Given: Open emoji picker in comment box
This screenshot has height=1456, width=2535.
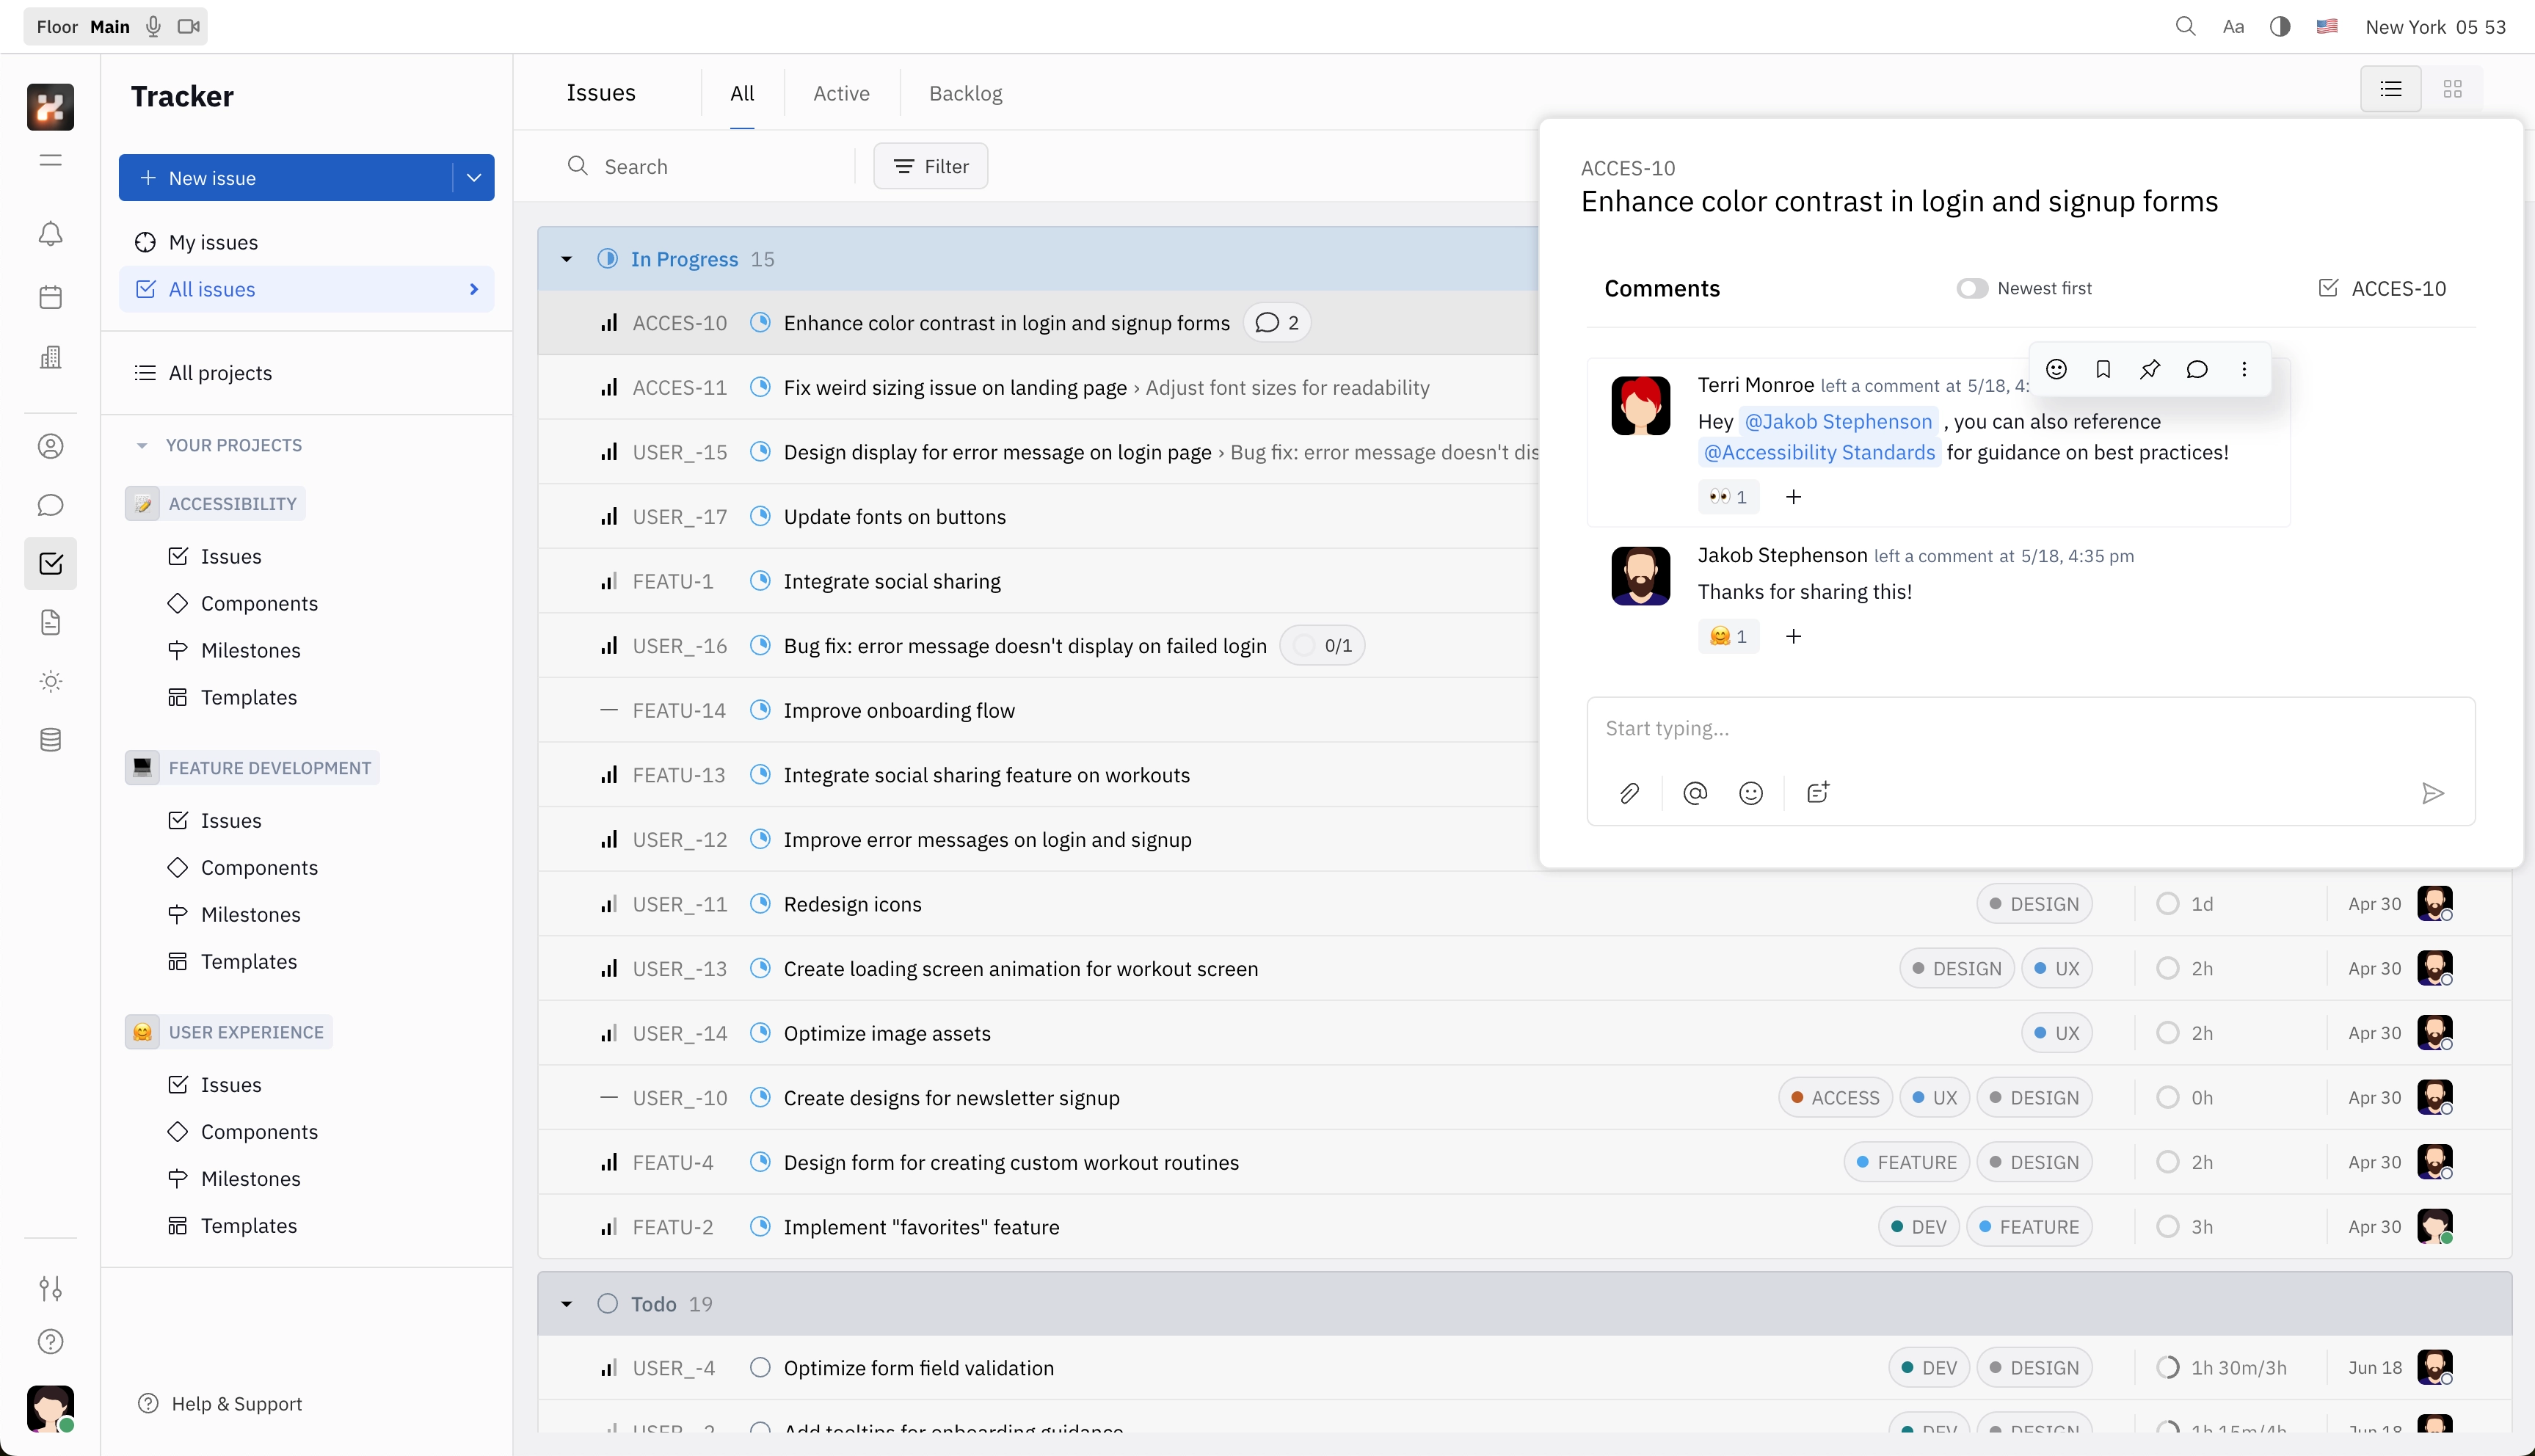Looking at the screenshot, I should click(1750, 793).
